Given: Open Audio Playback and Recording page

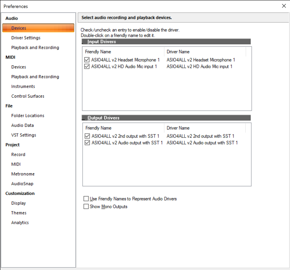Looking at the screenshot, I should click(35, 48).
